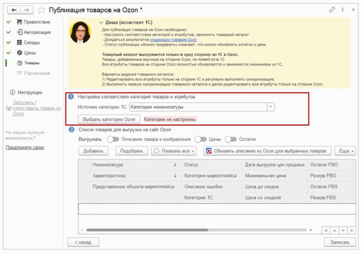Click the cart icon beside Приветствие
Image resolution: width=361 pixels, height=254 pixels.
point(19,22)
